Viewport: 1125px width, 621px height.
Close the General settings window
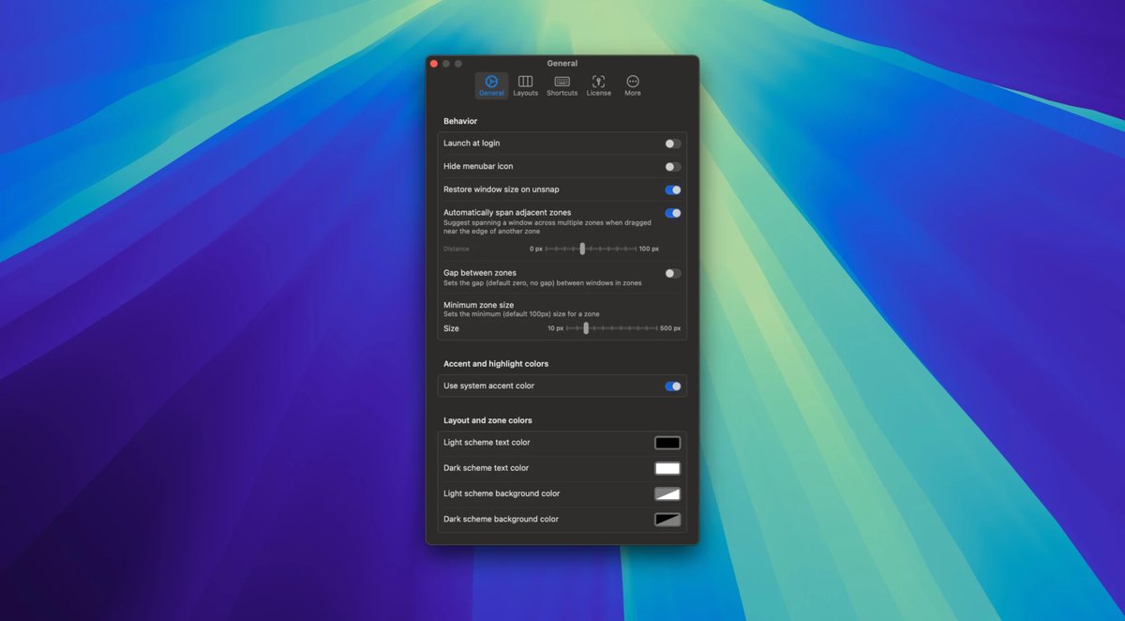point(434,63)
